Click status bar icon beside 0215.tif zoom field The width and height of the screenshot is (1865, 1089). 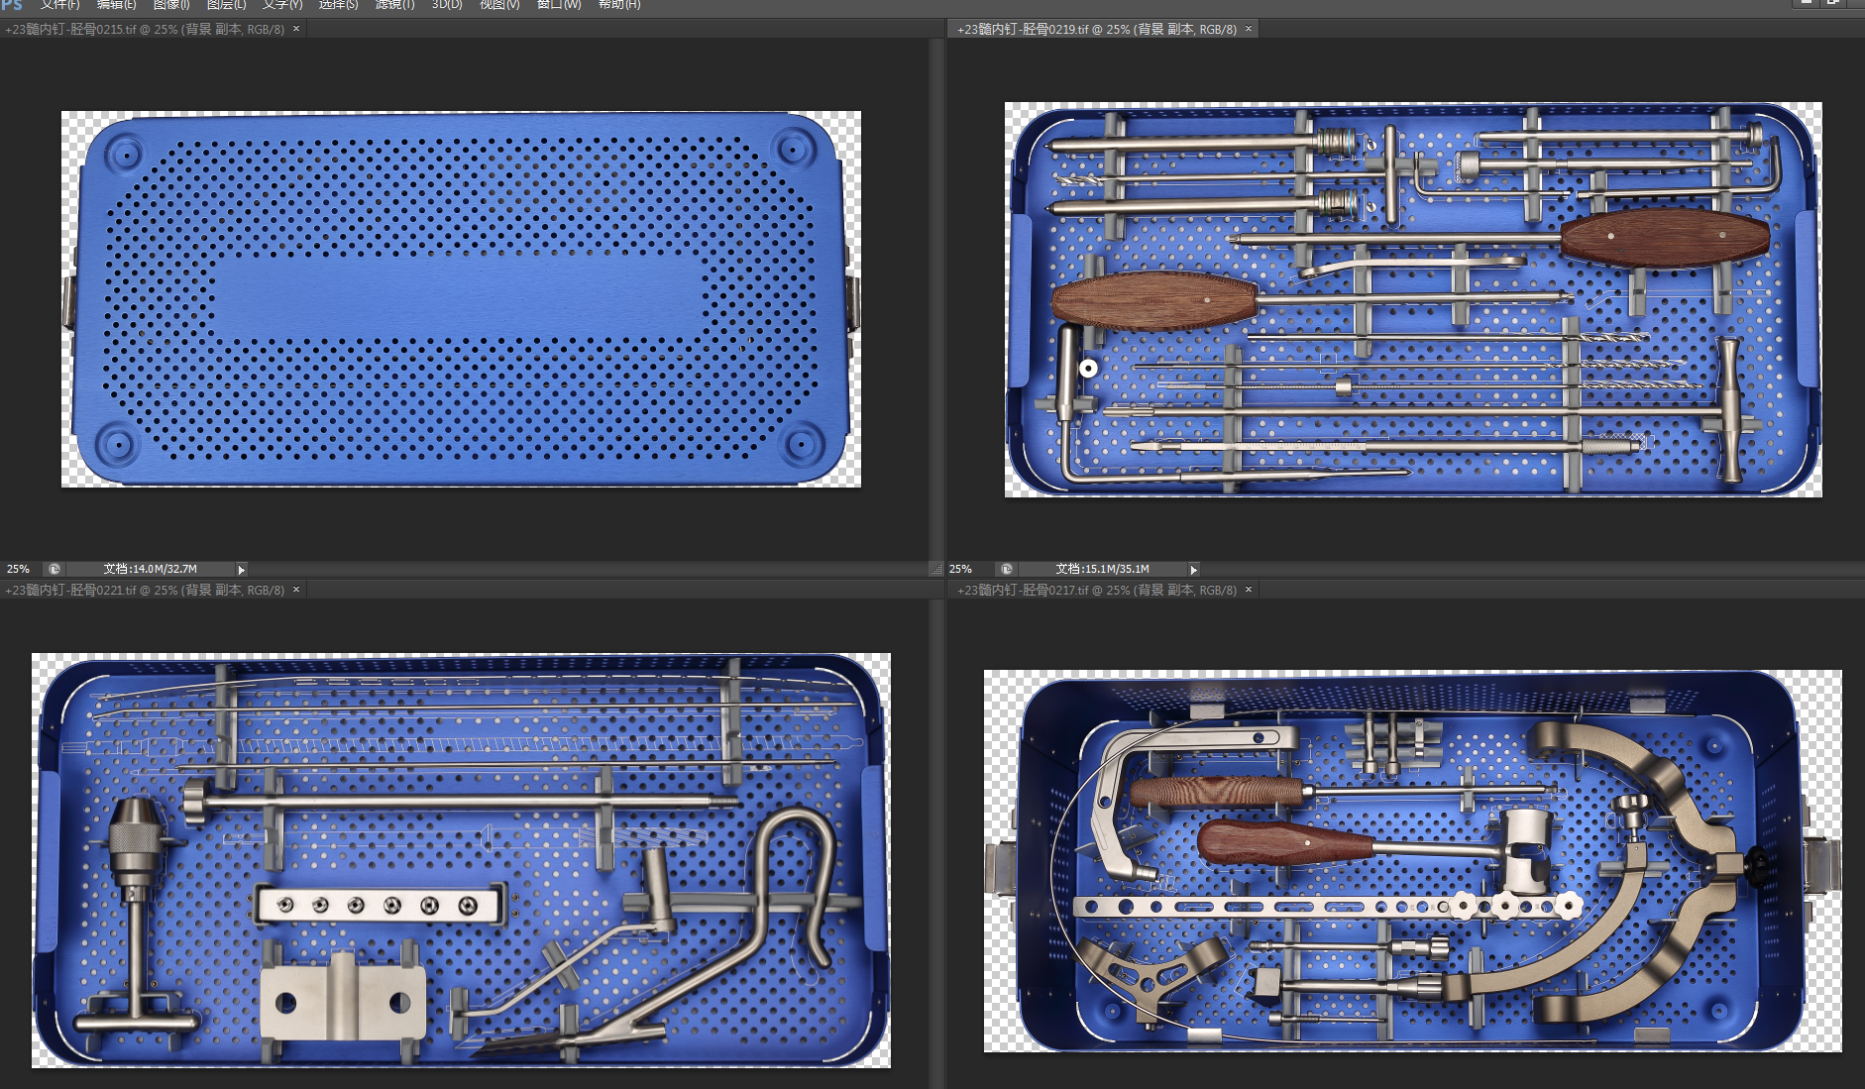click(x=55, y=569)
